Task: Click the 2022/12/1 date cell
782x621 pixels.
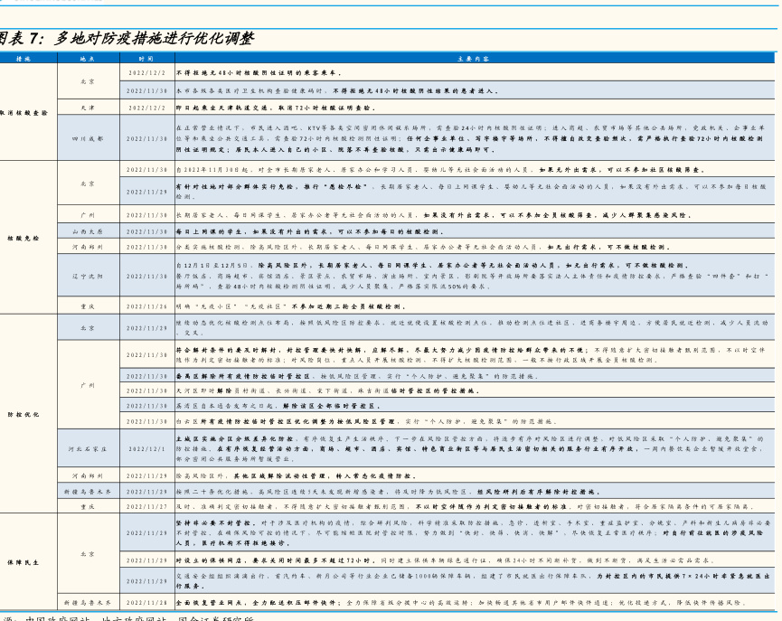Action: (x=146, y=447)
